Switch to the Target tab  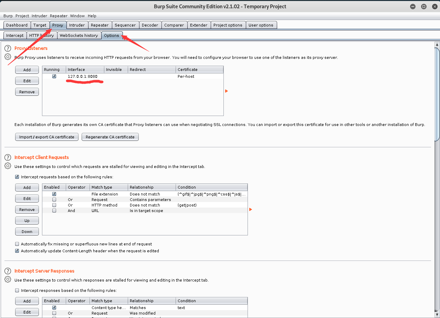(x=40, y=25)
